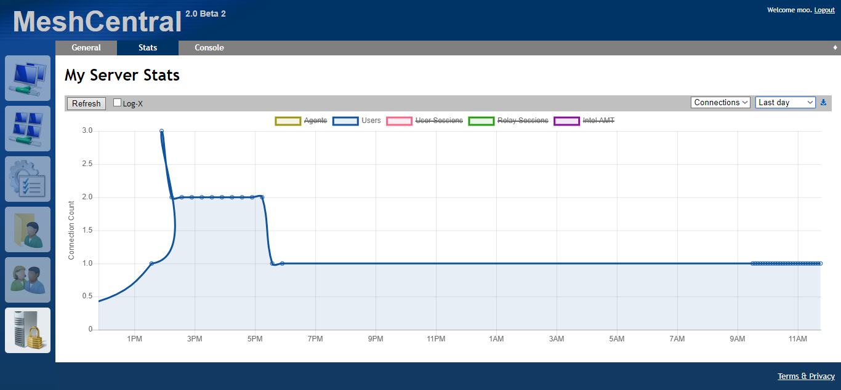Click the Relay Sessions legend color box
The height and width of the screenshot is (390, 841).
click(x=481, y=121)
